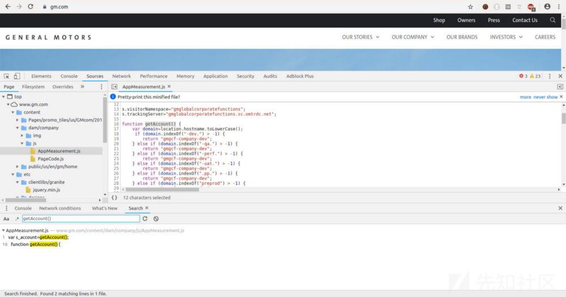Collapse the etc folder
566x297 pixels.
pos(12,174)
